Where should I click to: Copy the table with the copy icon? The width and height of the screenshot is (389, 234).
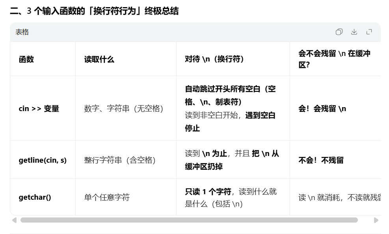tap(339, 32)
